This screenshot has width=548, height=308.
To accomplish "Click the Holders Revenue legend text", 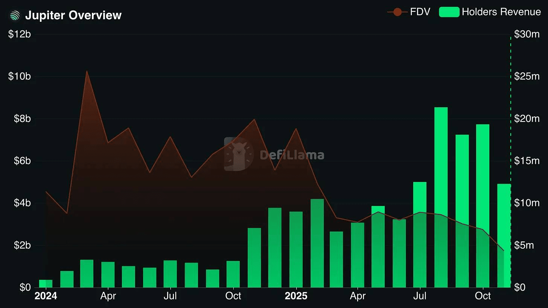I will coord(501,12).
